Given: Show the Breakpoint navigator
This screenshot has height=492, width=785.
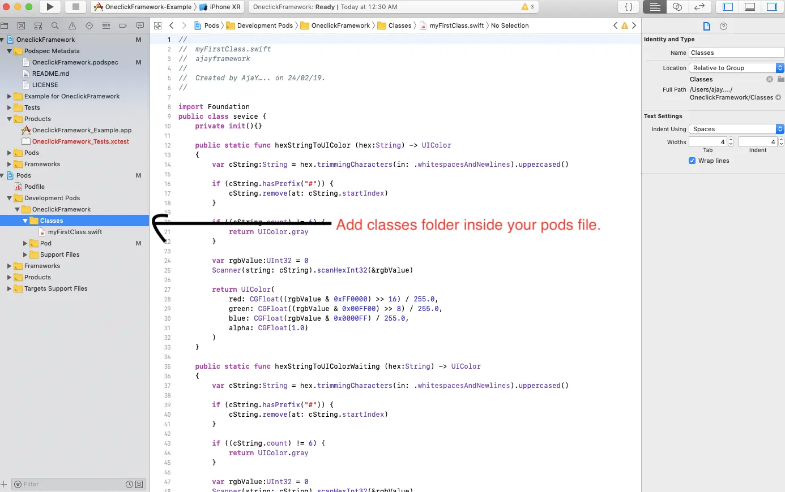Looking at the screenshot, I should pyautogui.click(x=123, y=25).
